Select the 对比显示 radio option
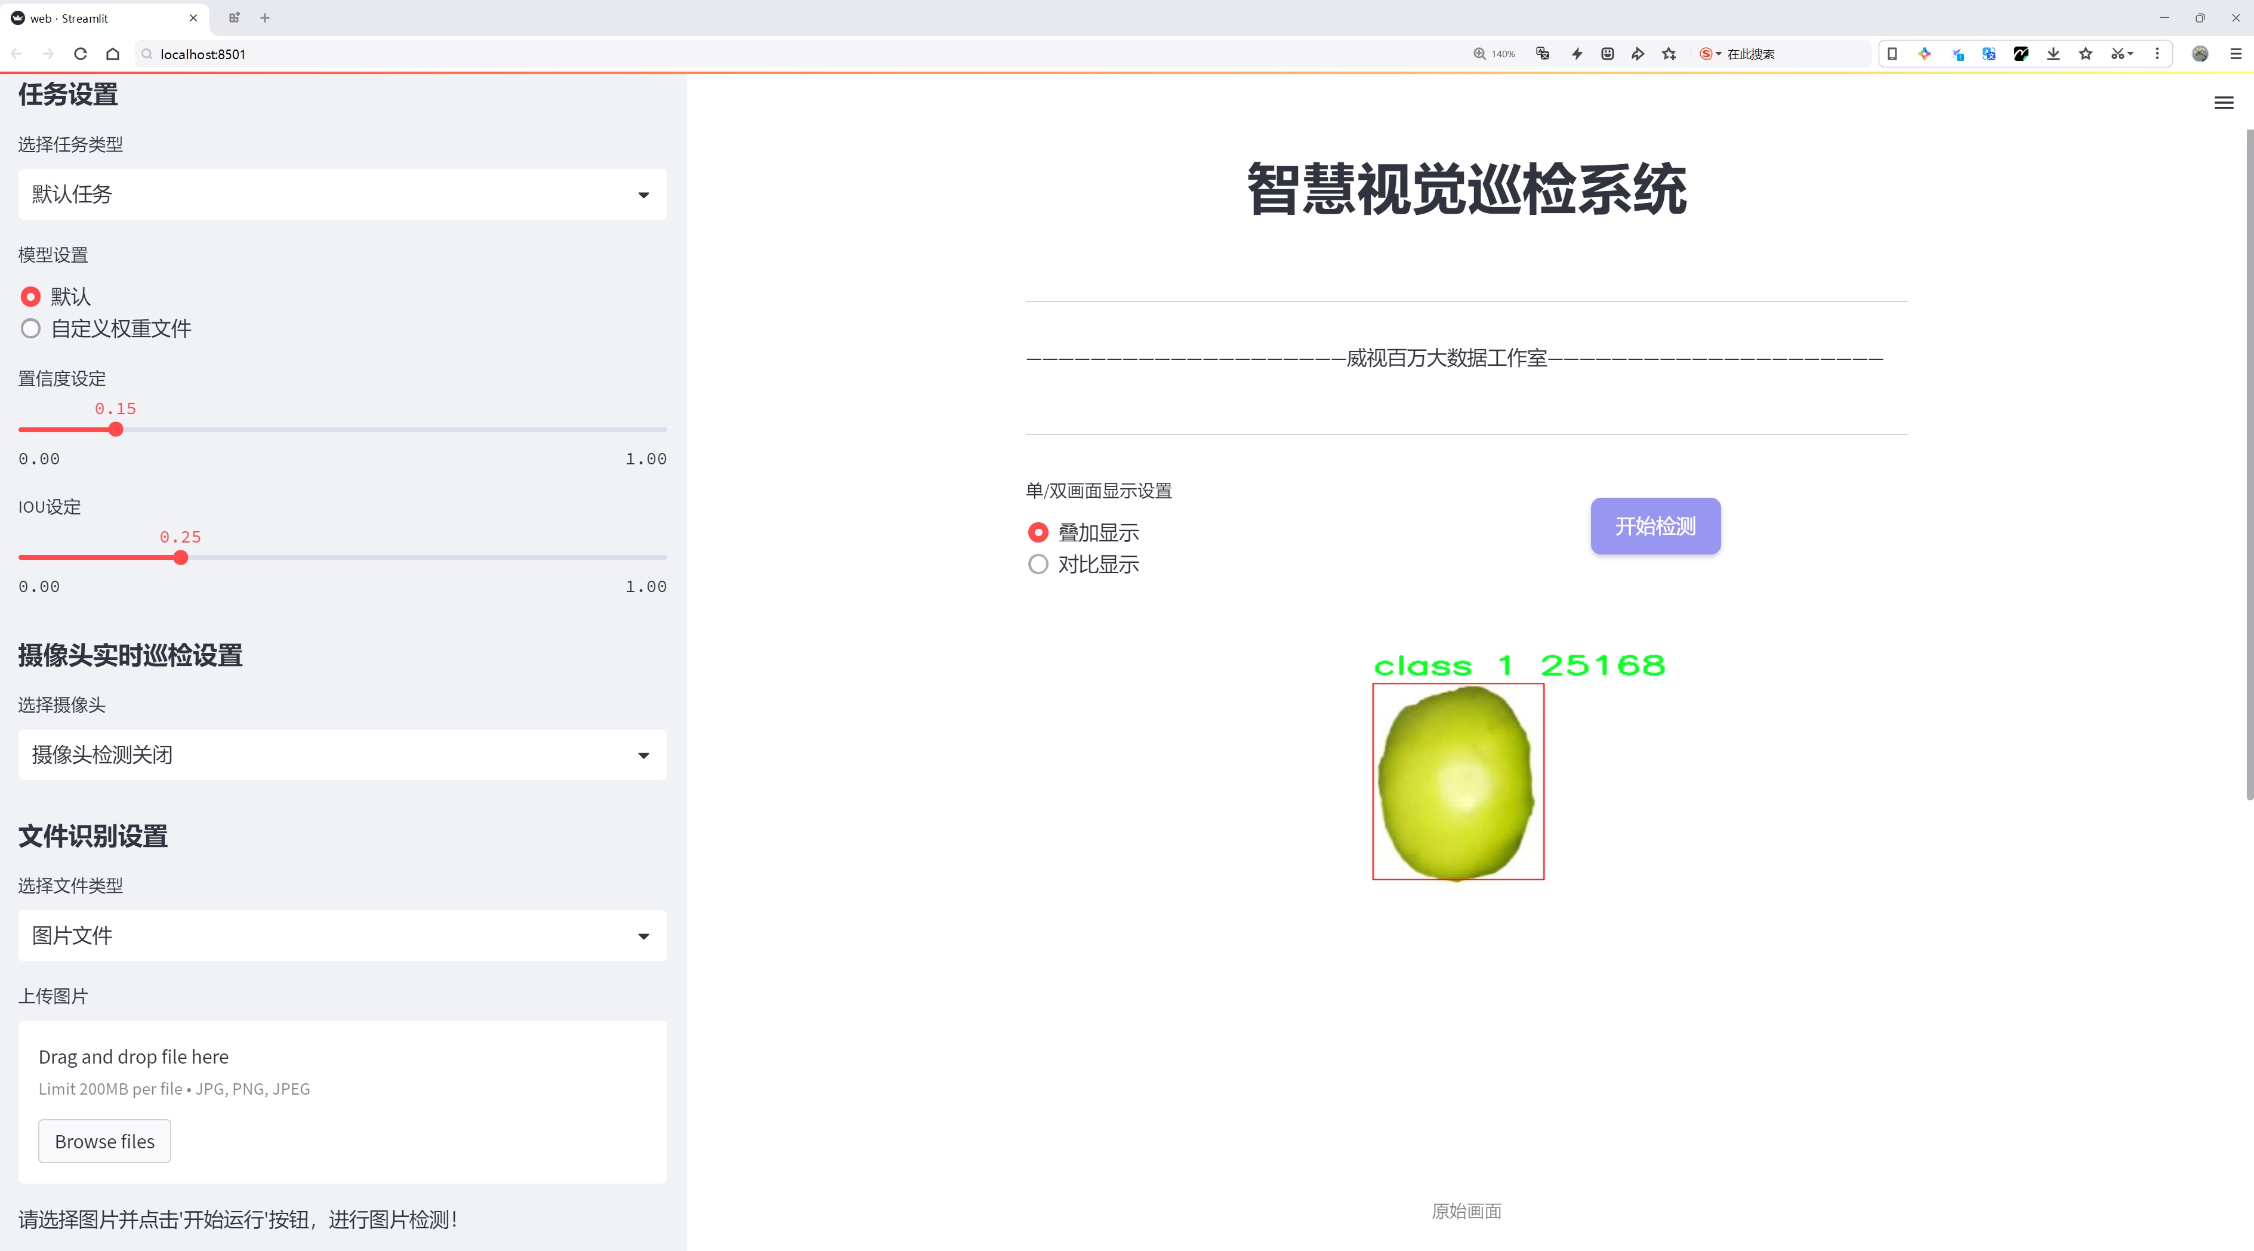This screenshot has width=2254, height=1251. (x=1038, y=564)
